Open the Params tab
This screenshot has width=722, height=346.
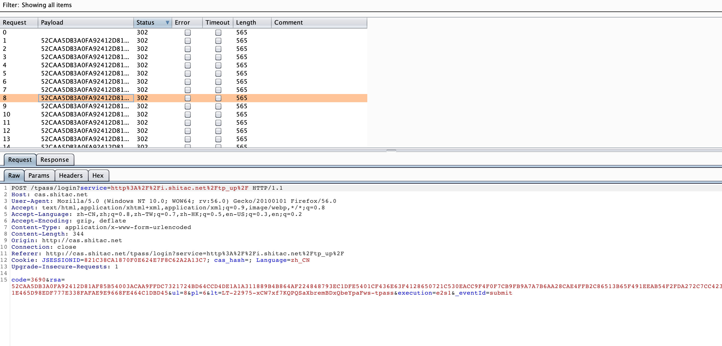coord(39,175)
